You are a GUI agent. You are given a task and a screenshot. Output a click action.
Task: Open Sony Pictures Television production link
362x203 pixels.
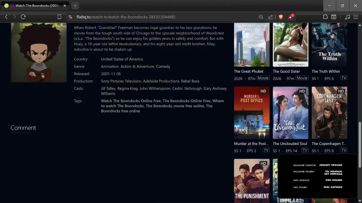(121, 81)
